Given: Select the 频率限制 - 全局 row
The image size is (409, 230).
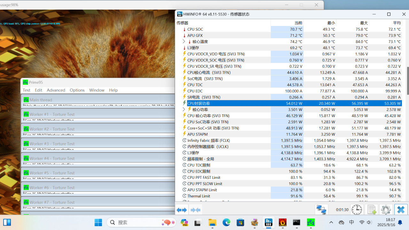Looking at the screenshot, I should (x=289, y=159).
